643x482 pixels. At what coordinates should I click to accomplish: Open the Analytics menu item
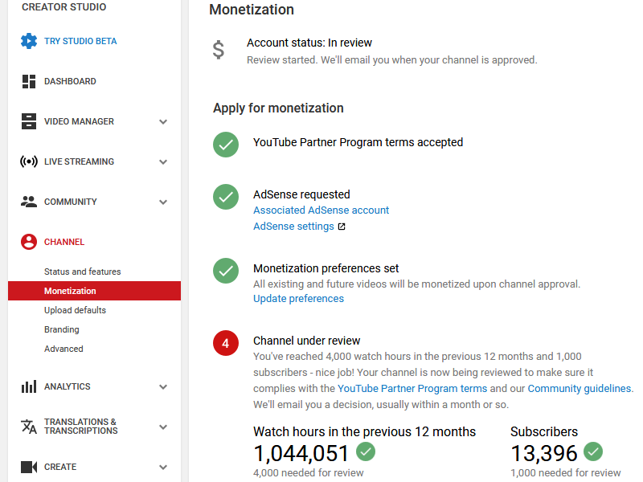(68, 386)
